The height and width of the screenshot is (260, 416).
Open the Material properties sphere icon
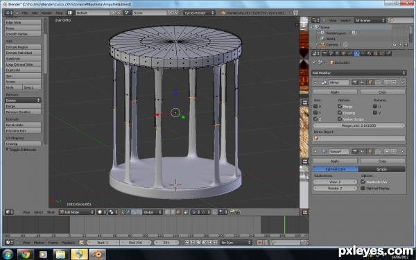pyautogui.click(x=370, y=53)
